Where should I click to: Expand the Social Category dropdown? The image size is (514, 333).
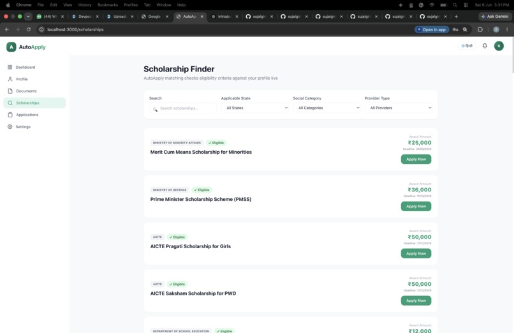click(327, 108)
